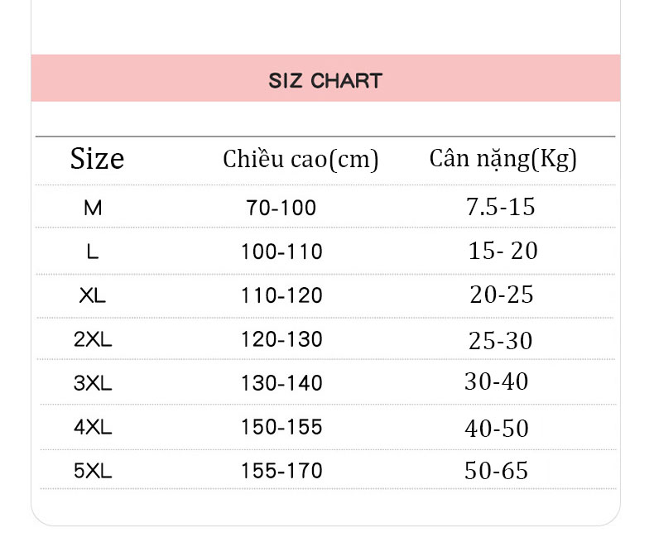Select the L size label

(x=93, y=252)
